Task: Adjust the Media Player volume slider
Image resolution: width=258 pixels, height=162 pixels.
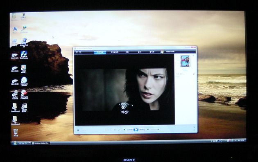Action: 155,129
